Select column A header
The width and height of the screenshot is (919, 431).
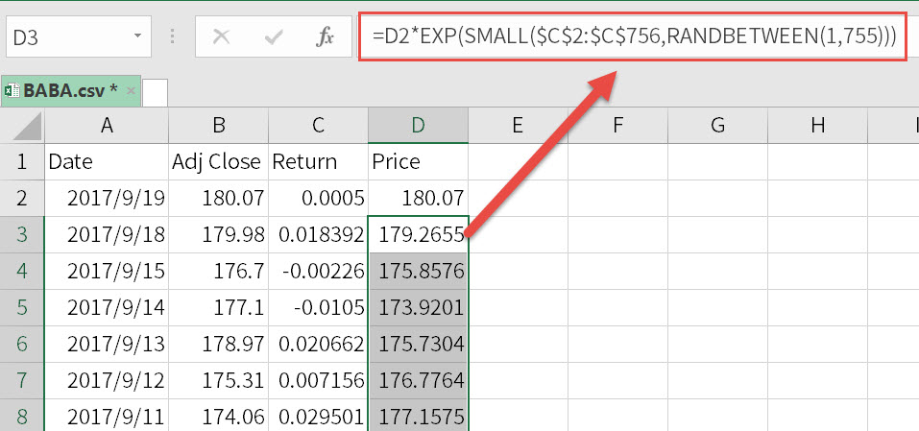click(107, 126)
